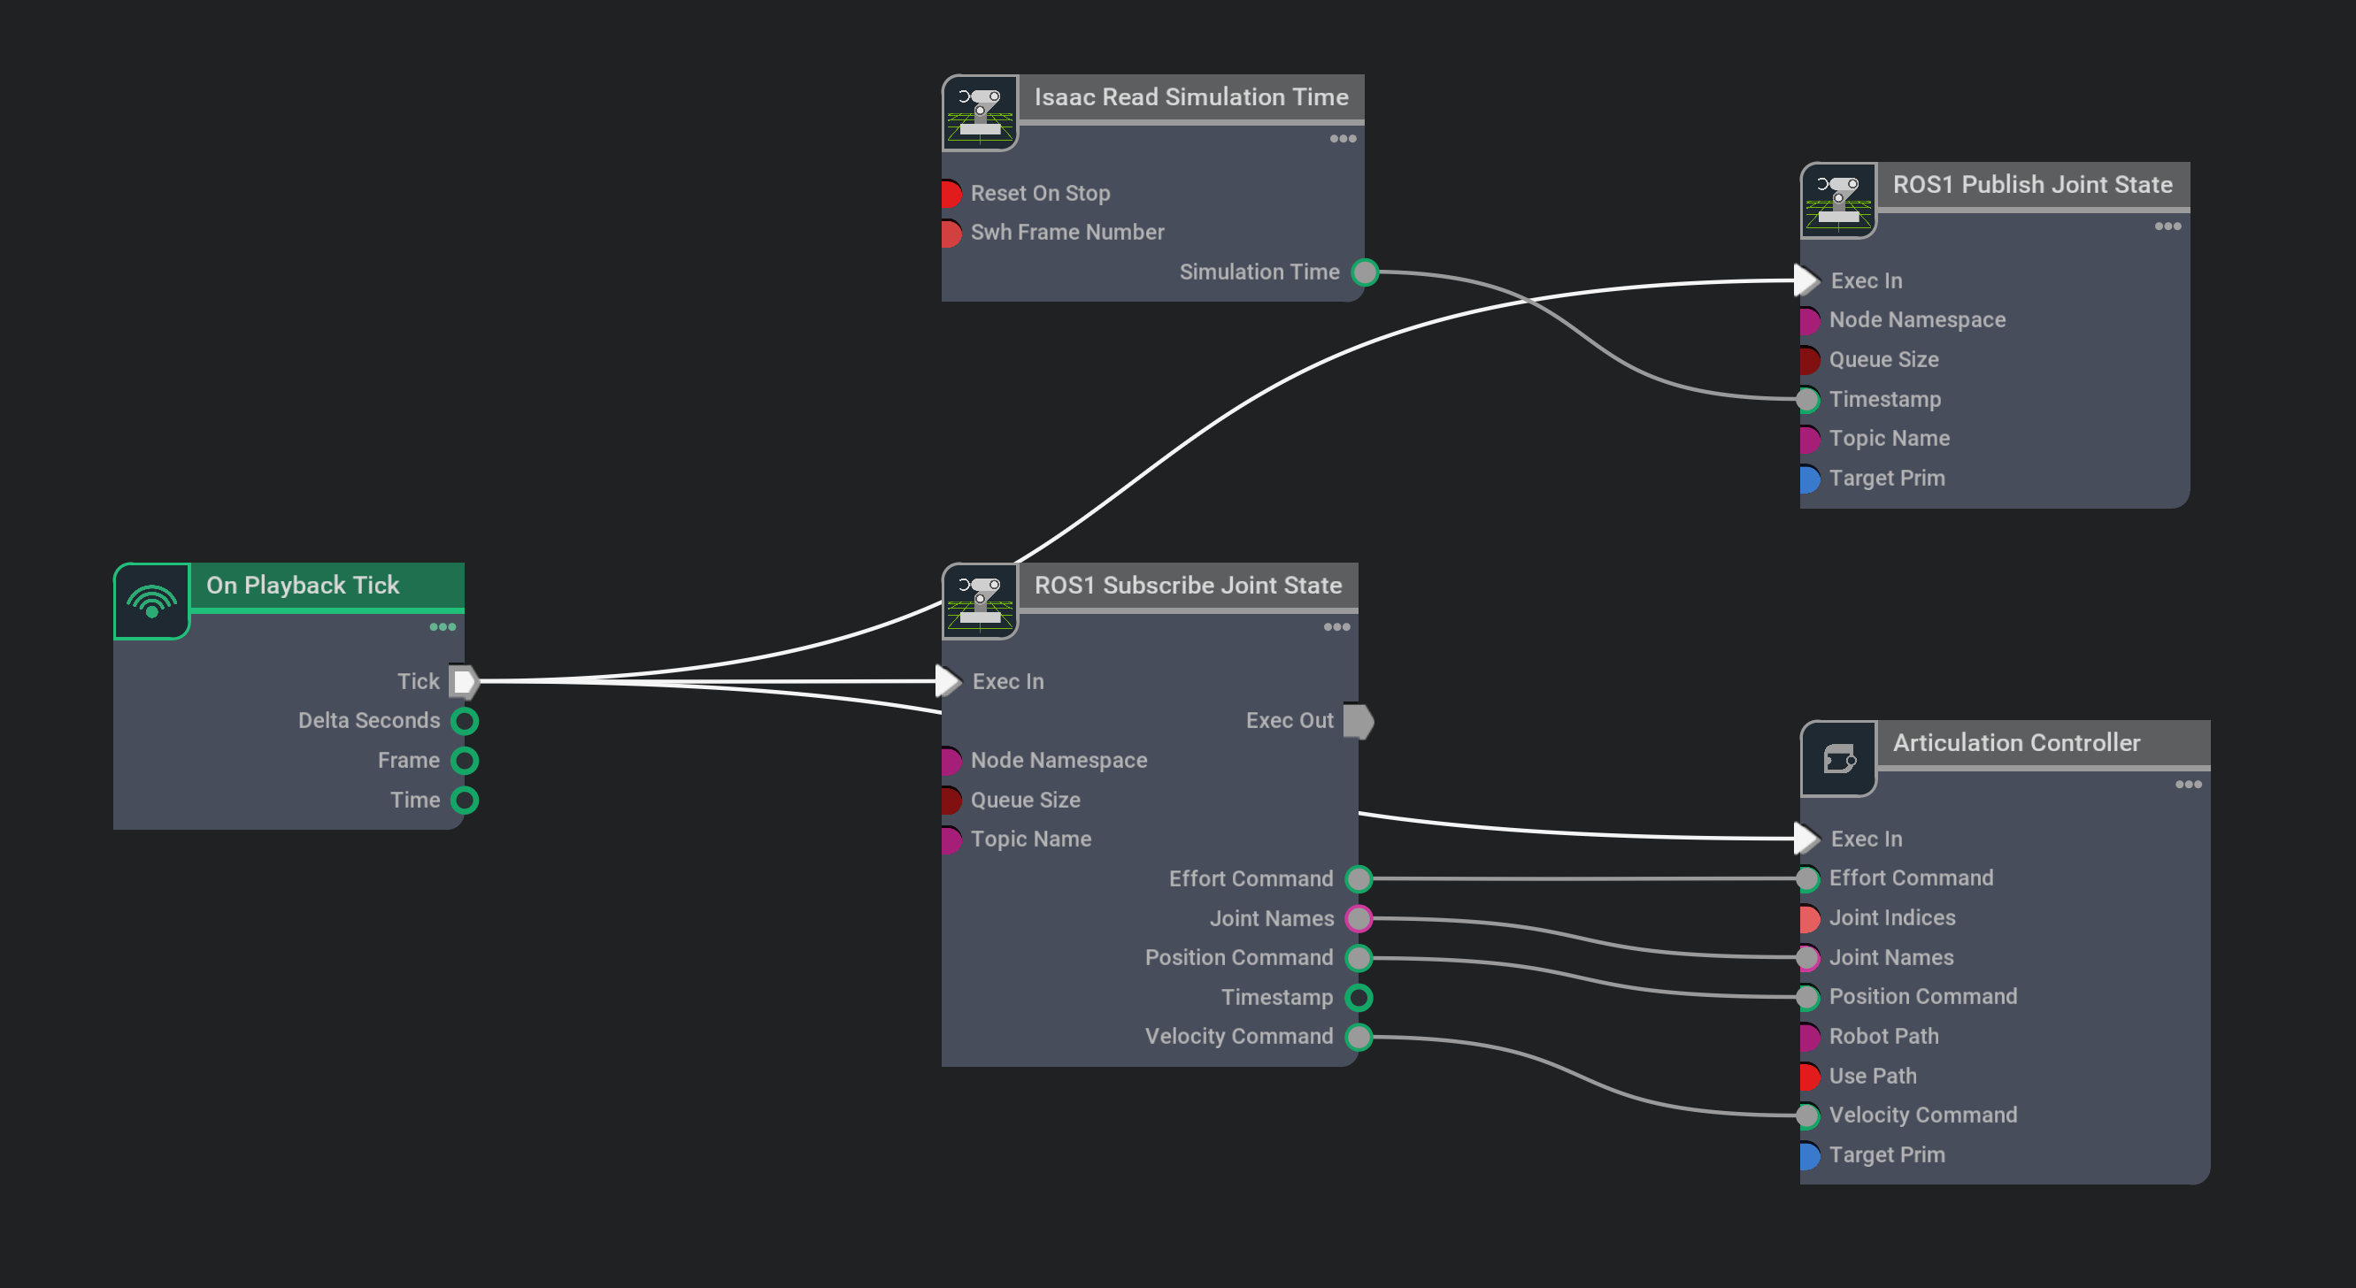The width and height of the screenshot is (2356, 1288).
Task: Click the 'Reset On Stop' label
Action: tap(1040, 194)
